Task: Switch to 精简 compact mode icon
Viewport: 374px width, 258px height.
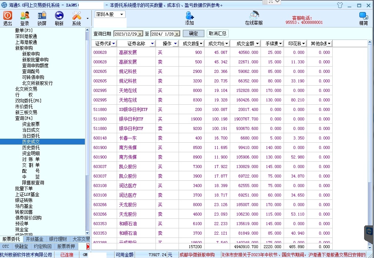Action: (363, 16)
